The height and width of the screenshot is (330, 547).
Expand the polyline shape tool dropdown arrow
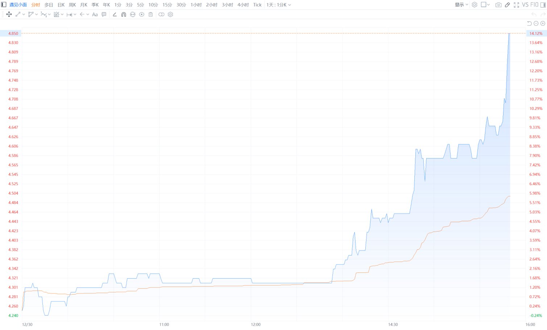coord(36,14)
